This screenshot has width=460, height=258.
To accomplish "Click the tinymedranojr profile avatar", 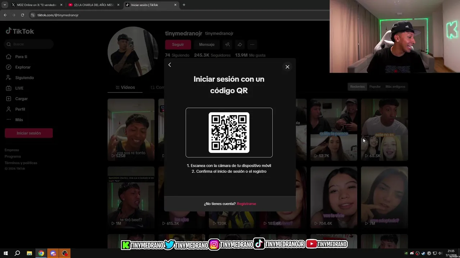I will (x=133, y=52).
